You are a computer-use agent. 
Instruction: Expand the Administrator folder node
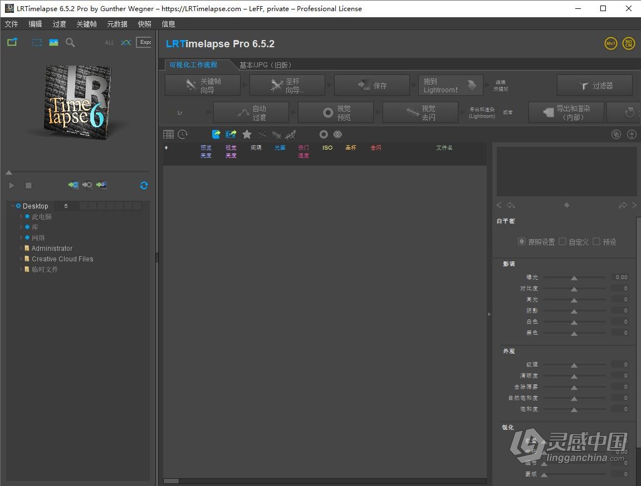(21, 248)
